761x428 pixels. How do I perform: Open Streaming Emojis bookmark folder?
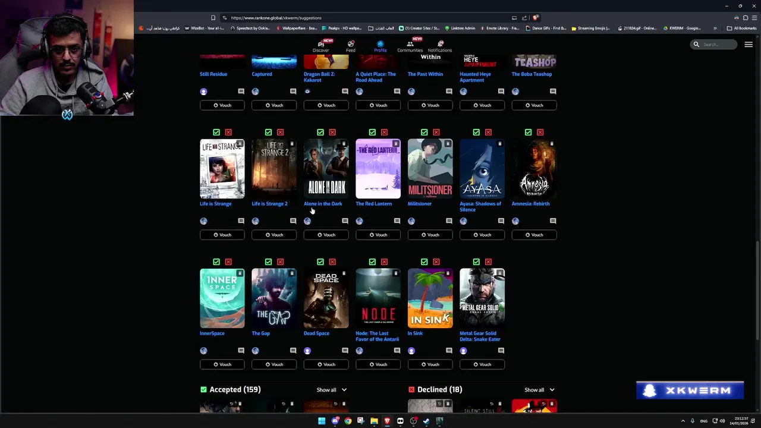tap(590, 28)
